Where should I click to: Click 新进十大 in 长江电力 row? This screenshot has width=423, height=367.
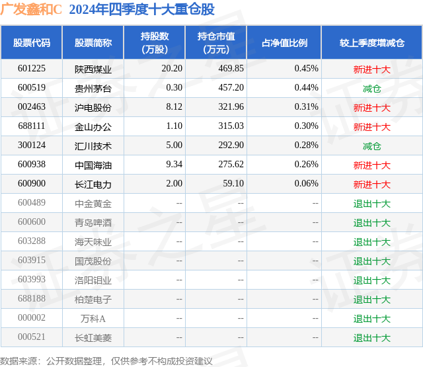tap(372, 184)
